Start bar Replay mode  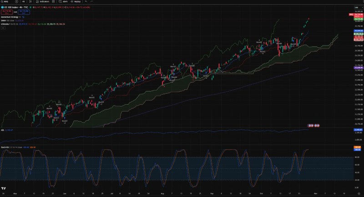[76, 2]
